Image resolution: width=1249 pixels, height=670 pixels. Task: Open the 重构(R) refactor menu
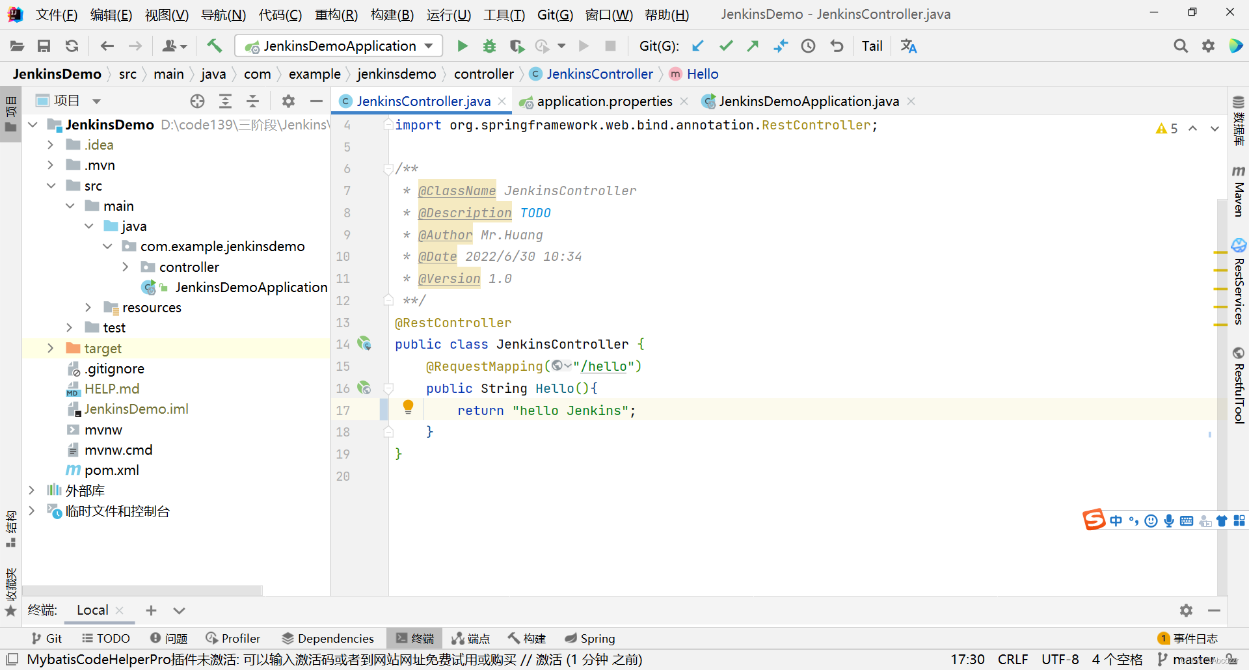click(336, 14)
